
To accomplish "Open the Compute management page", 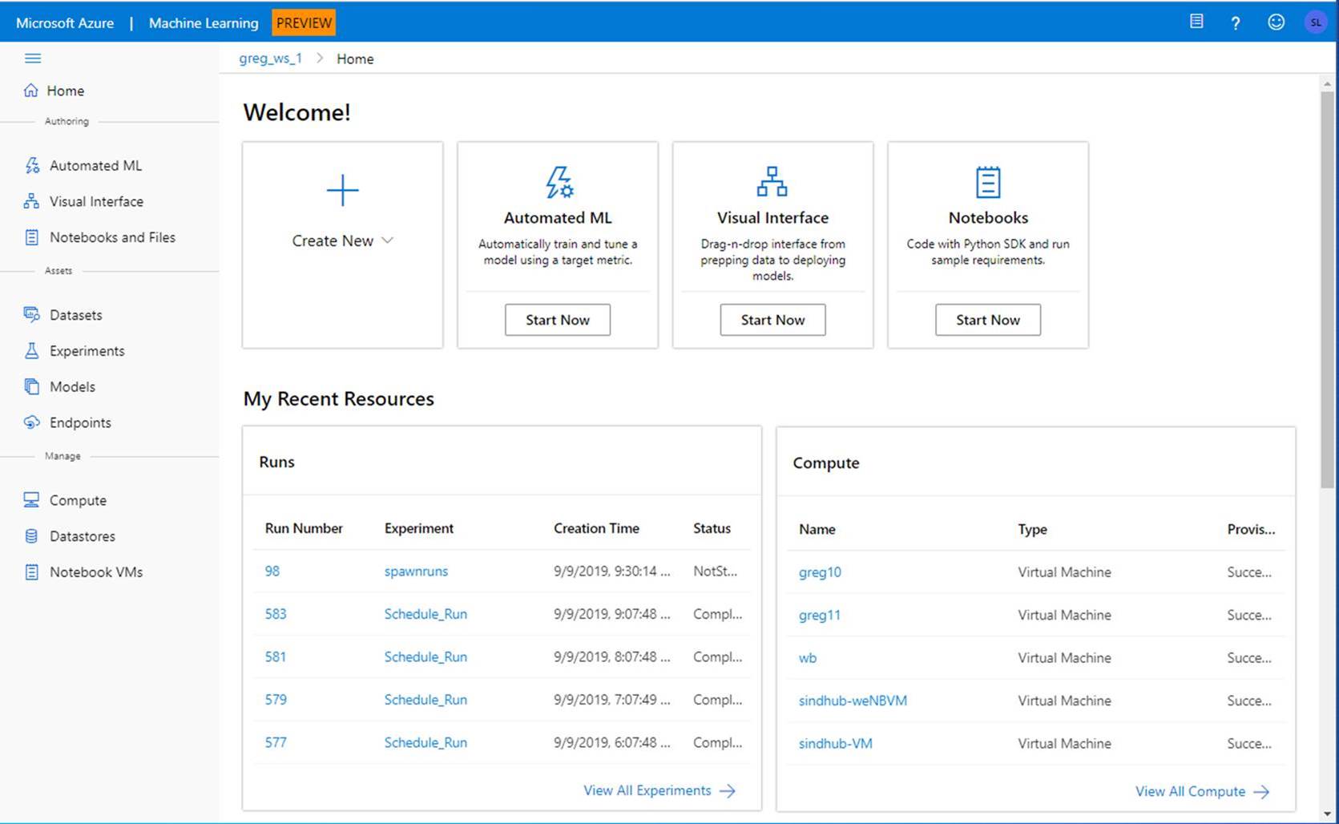I will click(77, 500).
